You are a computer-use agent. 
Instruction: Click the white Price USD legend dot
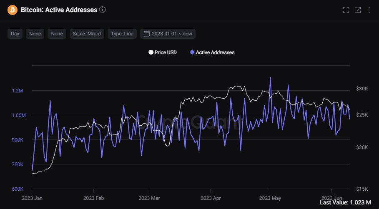(151, 52)
